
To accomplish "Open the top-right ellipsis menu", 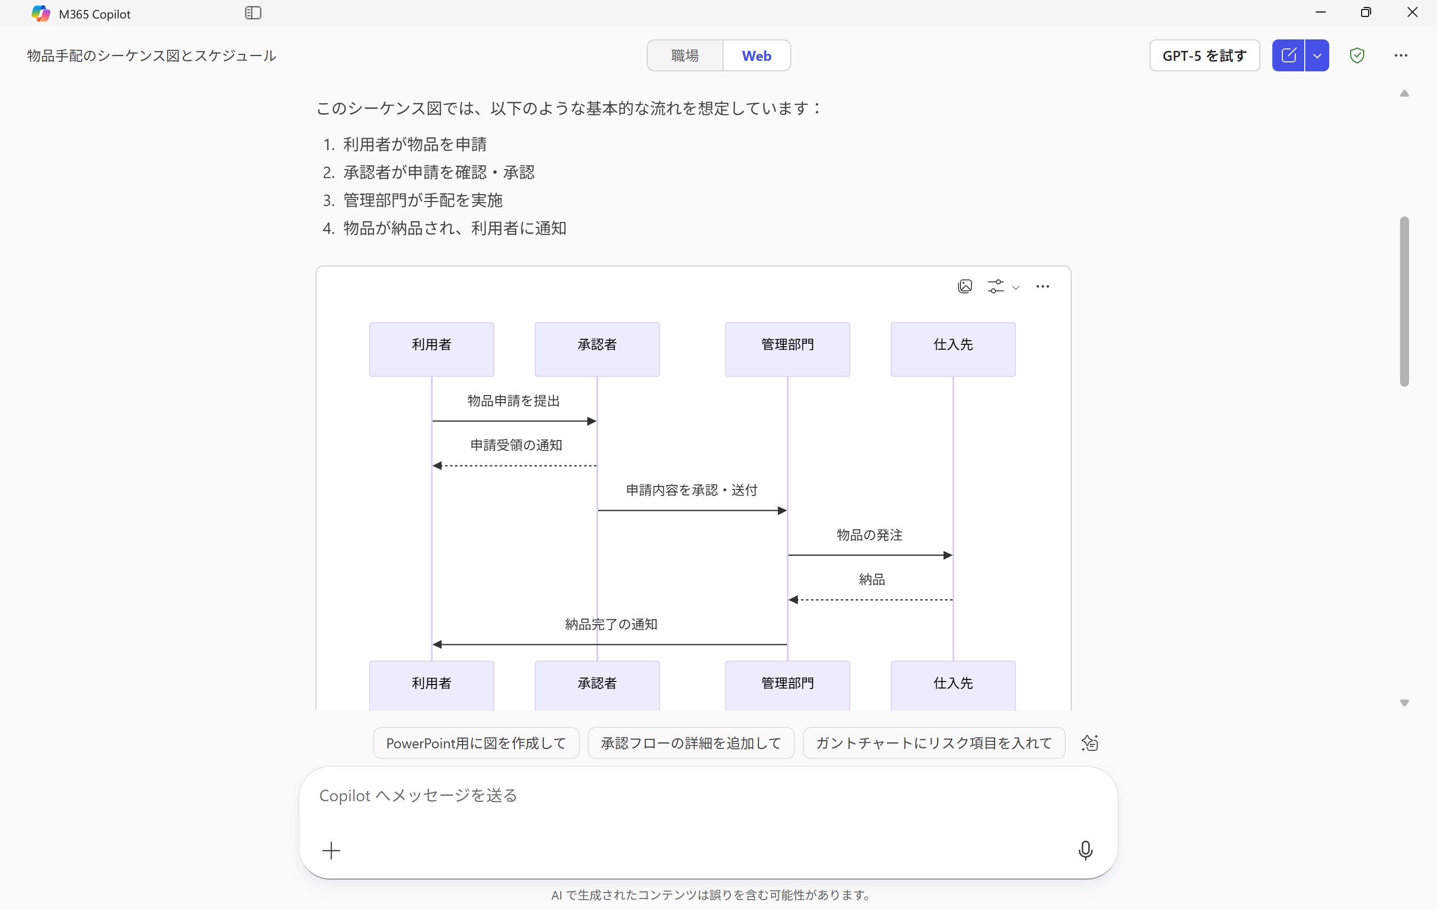I will (1401, 55).
